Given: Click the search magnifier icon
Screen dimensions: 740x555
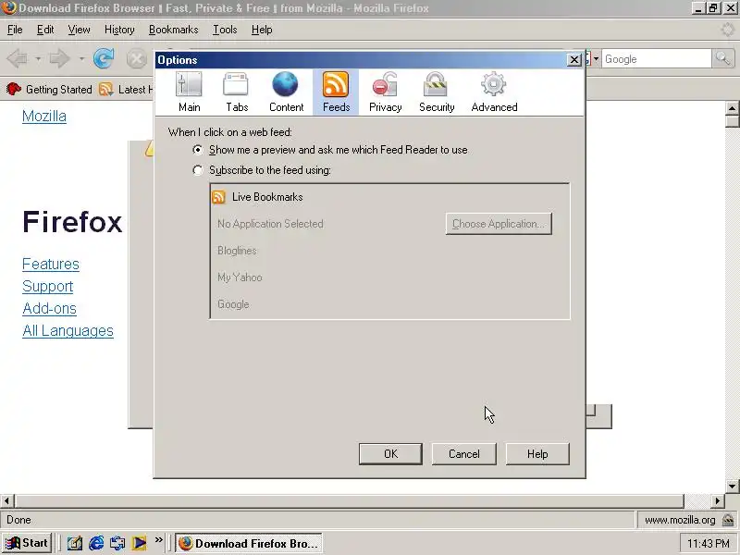Looking at the screenshot, I should point(723,58).
